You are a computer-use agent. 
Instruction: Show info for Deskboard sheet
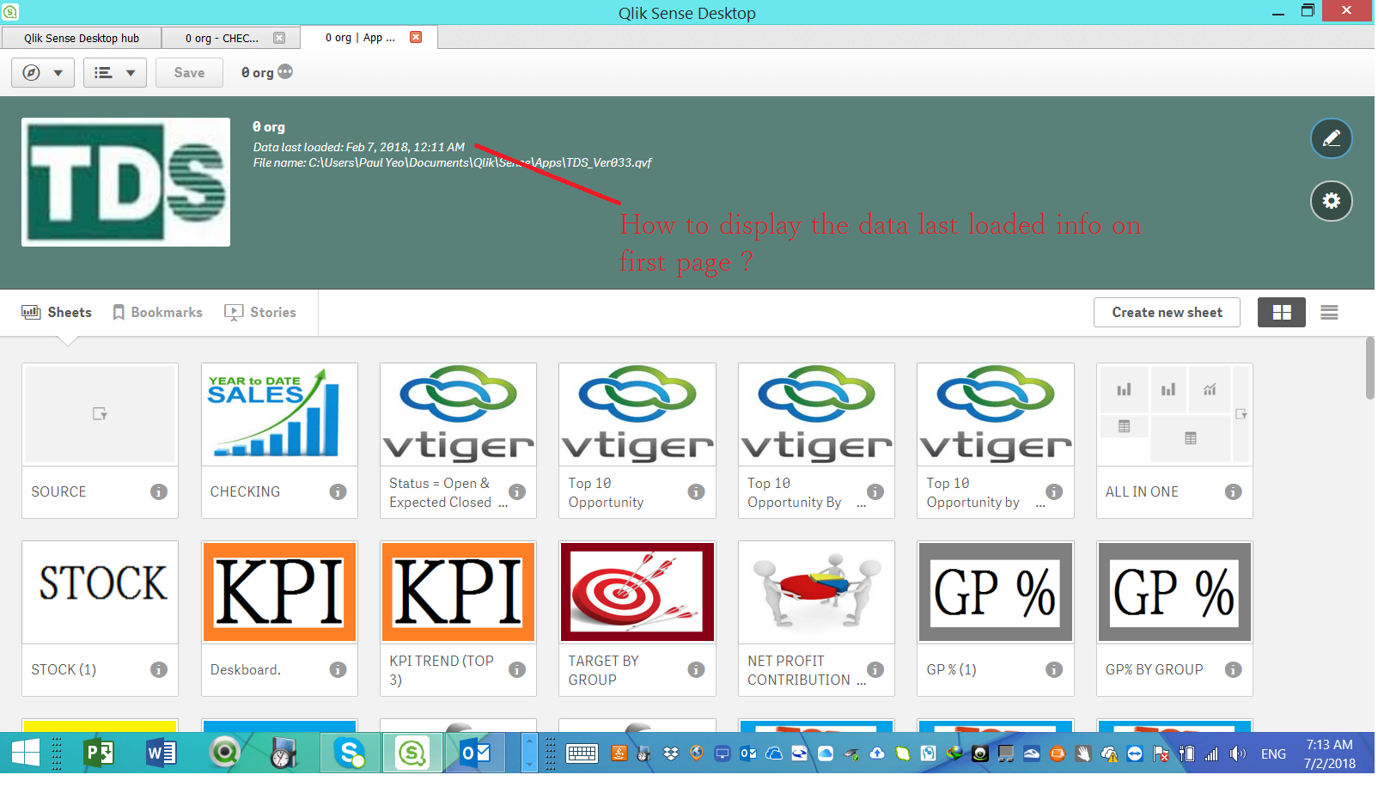tap(338, 670)
